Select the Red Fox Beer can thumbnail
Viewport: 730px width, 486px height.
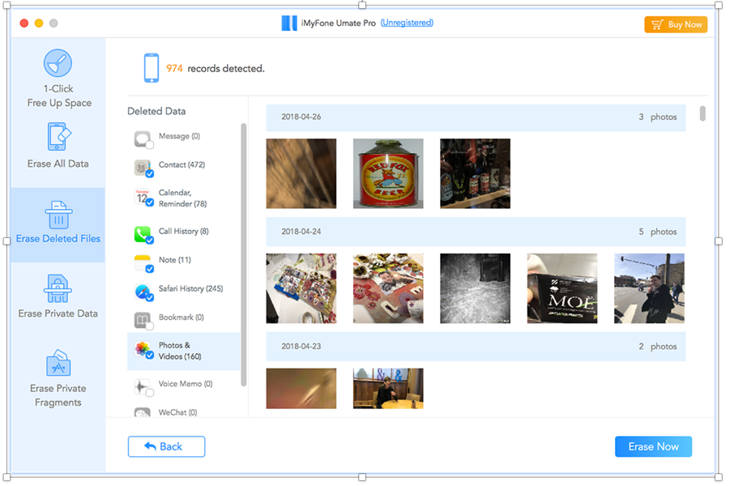(x=388, y=173)
